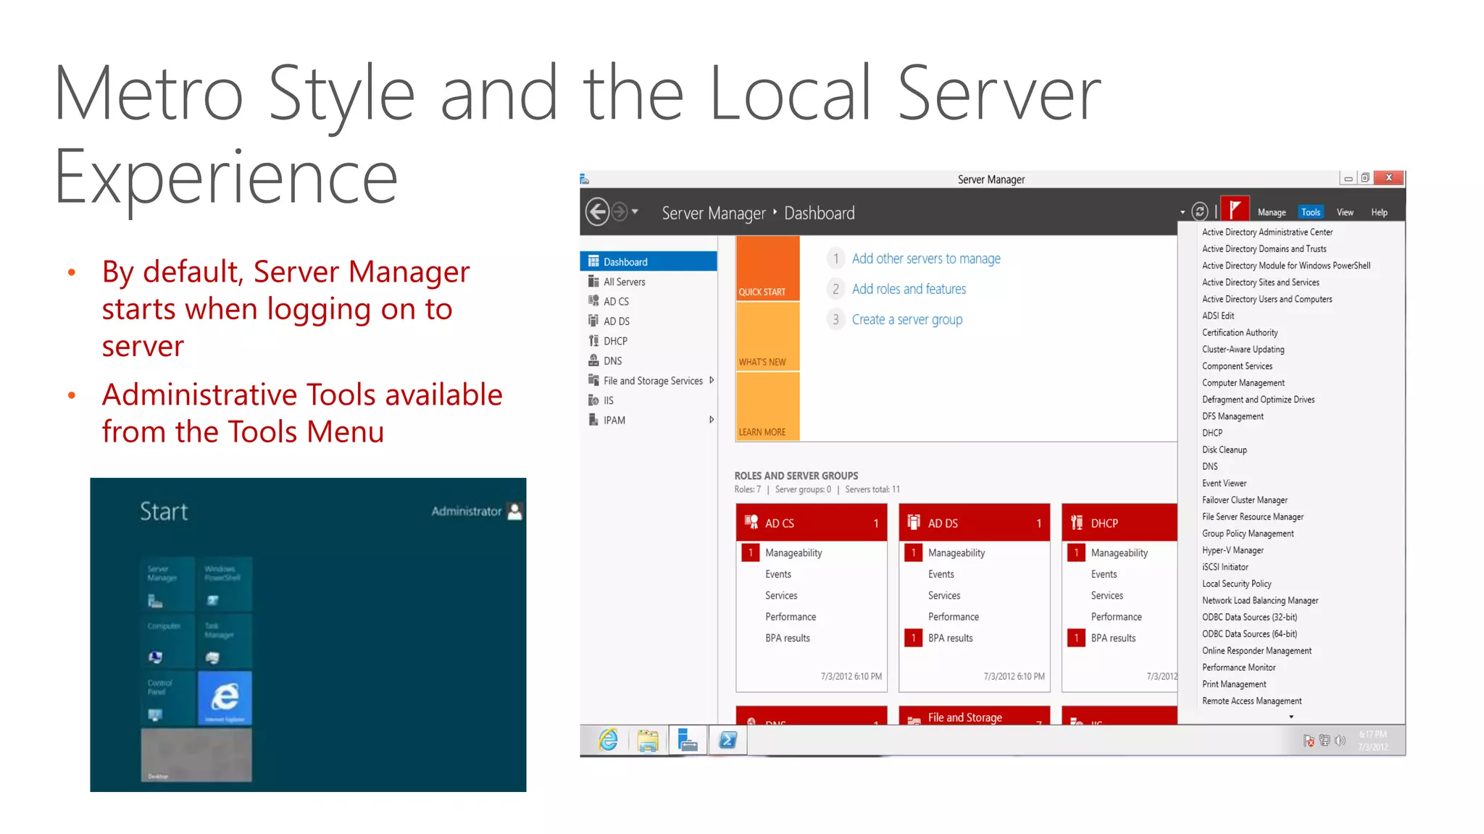The height and width of the screenshot is (834, 1484).
Task: Open the Tools menu
Action: [1311, 212]
